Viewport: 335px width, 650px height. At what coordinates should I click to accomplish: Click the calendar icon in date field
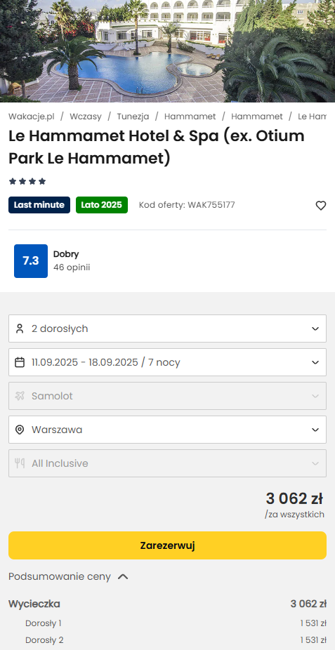pos(20,362)
